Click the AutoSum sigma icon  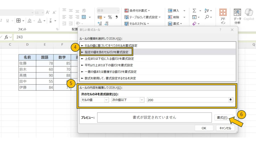click(194, 10)
